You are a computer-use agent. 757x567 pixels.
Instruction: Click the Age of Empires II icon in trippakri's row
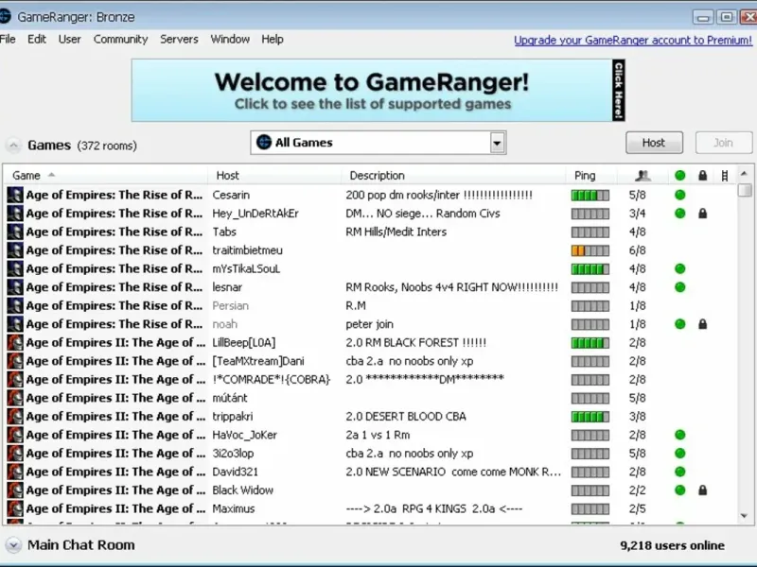click(x=15, y=417)
